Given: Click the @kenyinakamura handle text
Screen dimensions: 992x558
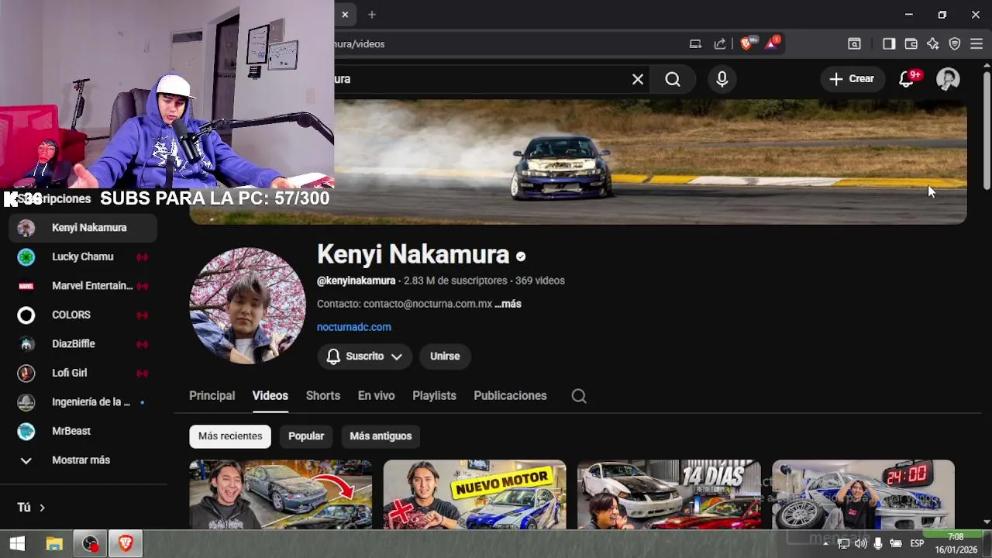Looking at the screenshot, I should (356, 281).
